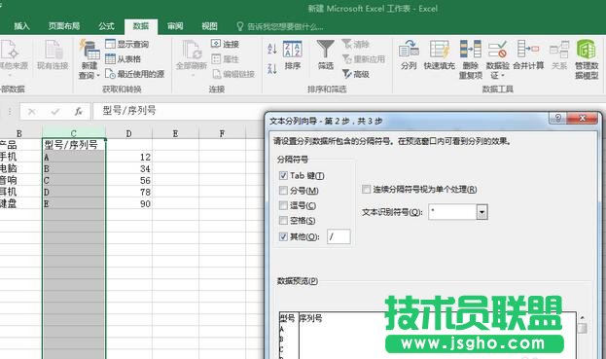606x359 pixels.
Task: Click 显示查询 (Show Queries) icon
Action: pos(110,44)
